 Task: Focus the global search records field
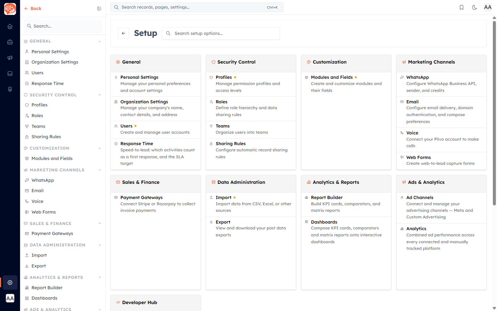(197, 7)
